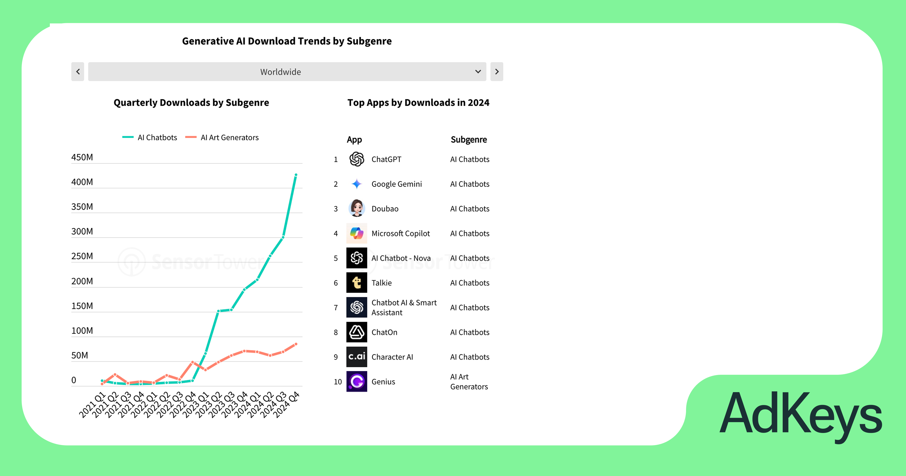Click the 2024 Q4 AI Art Generators point
906x476 pixels.
[296, 344]
